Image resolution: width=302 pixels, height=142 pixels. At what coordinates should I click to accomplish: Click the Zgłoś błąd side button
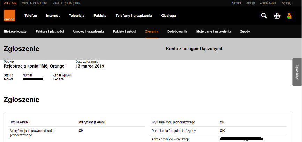click(x=297, y=72)
